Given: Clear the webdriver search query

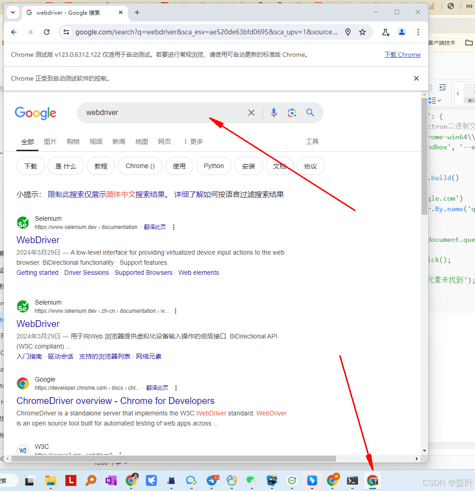Looking at the screenshot, I should tap(251, 113).
